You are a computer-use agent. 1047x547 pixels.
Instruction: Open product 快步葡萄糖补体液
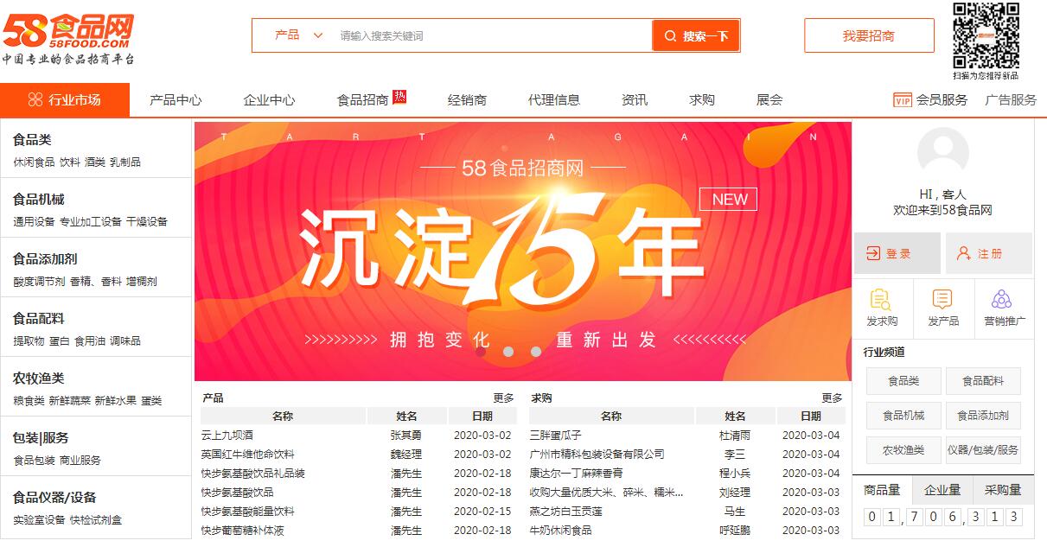[243, 531]
